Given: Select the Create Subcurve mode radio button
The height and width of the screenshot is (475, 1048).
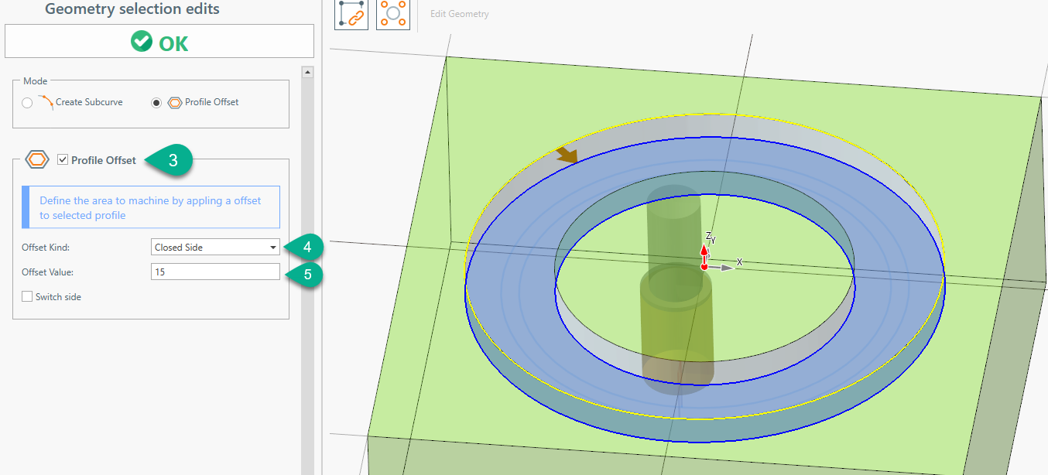Looking at the screenshot, I should [28, 103].
